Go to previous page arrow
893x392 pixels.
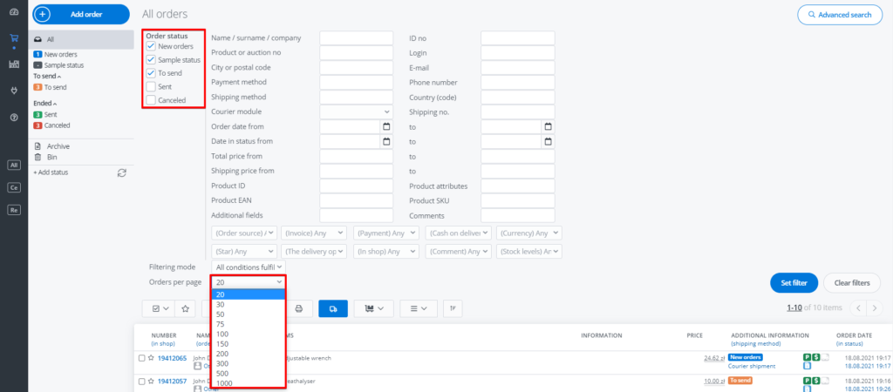(858, 308)
